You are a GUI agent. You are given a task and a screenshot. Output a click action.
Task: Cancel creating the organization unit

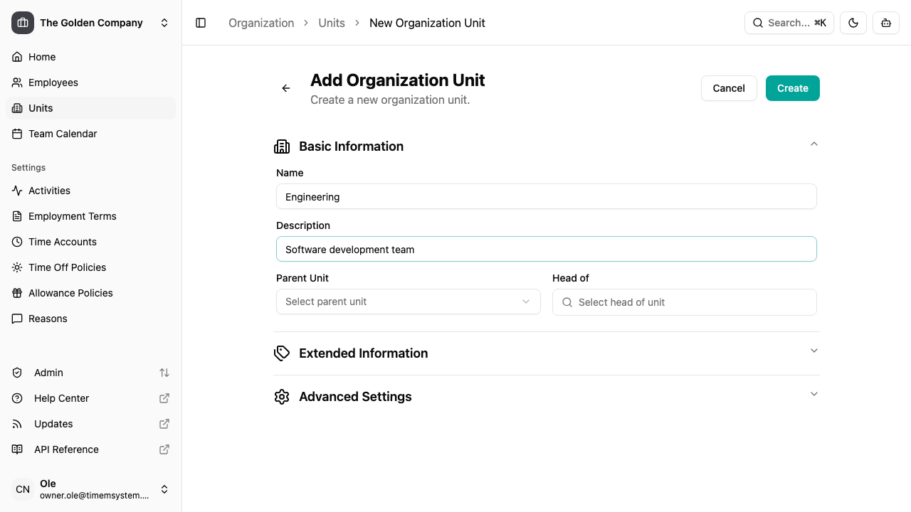pos(728,88)
